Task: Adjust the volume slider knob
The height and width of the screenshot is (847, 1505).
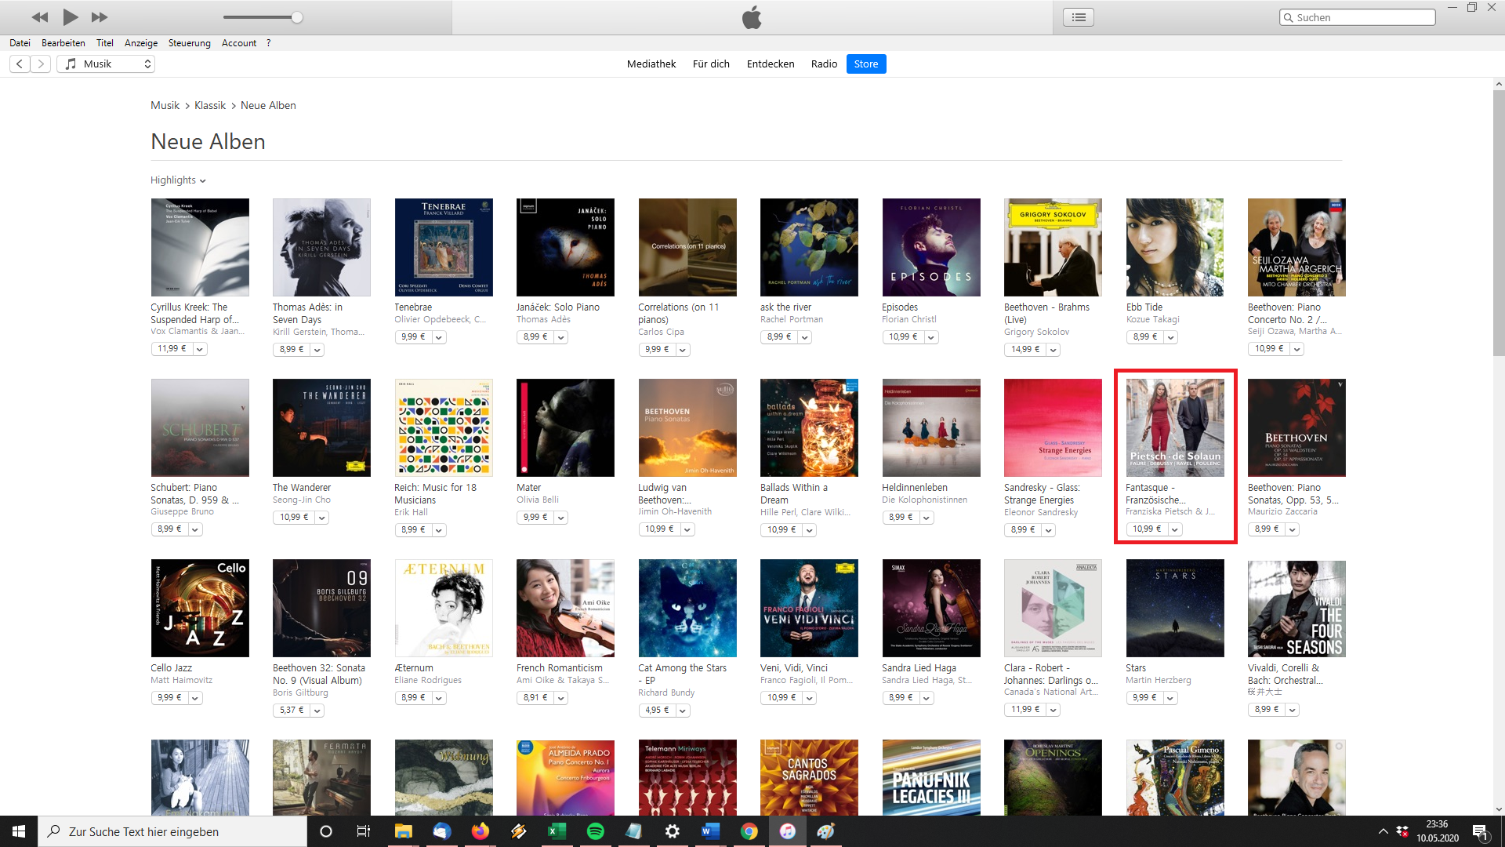Action: coord(297,17)
